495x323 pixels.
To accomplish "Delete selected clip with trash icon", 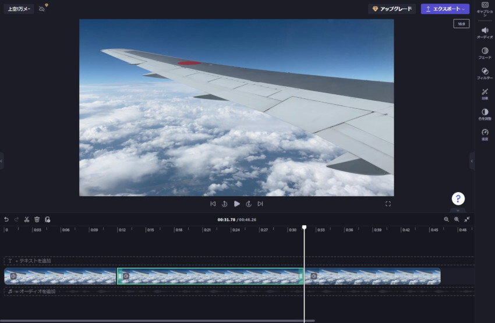I will click(37, 219).
